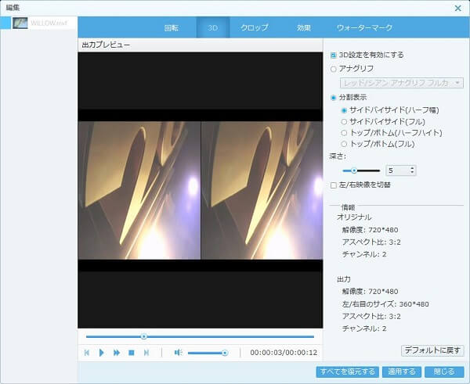
Task: Open the anaglyph type dropdown
Action: point(402,83)
